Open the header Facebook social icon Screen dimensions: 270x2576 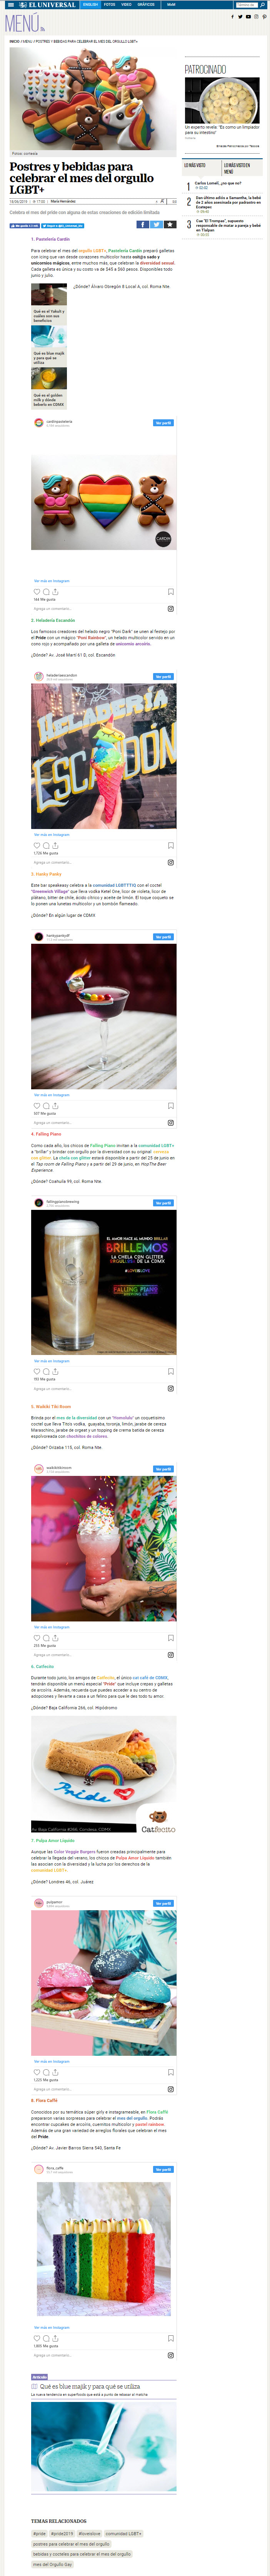coord(232,17)
